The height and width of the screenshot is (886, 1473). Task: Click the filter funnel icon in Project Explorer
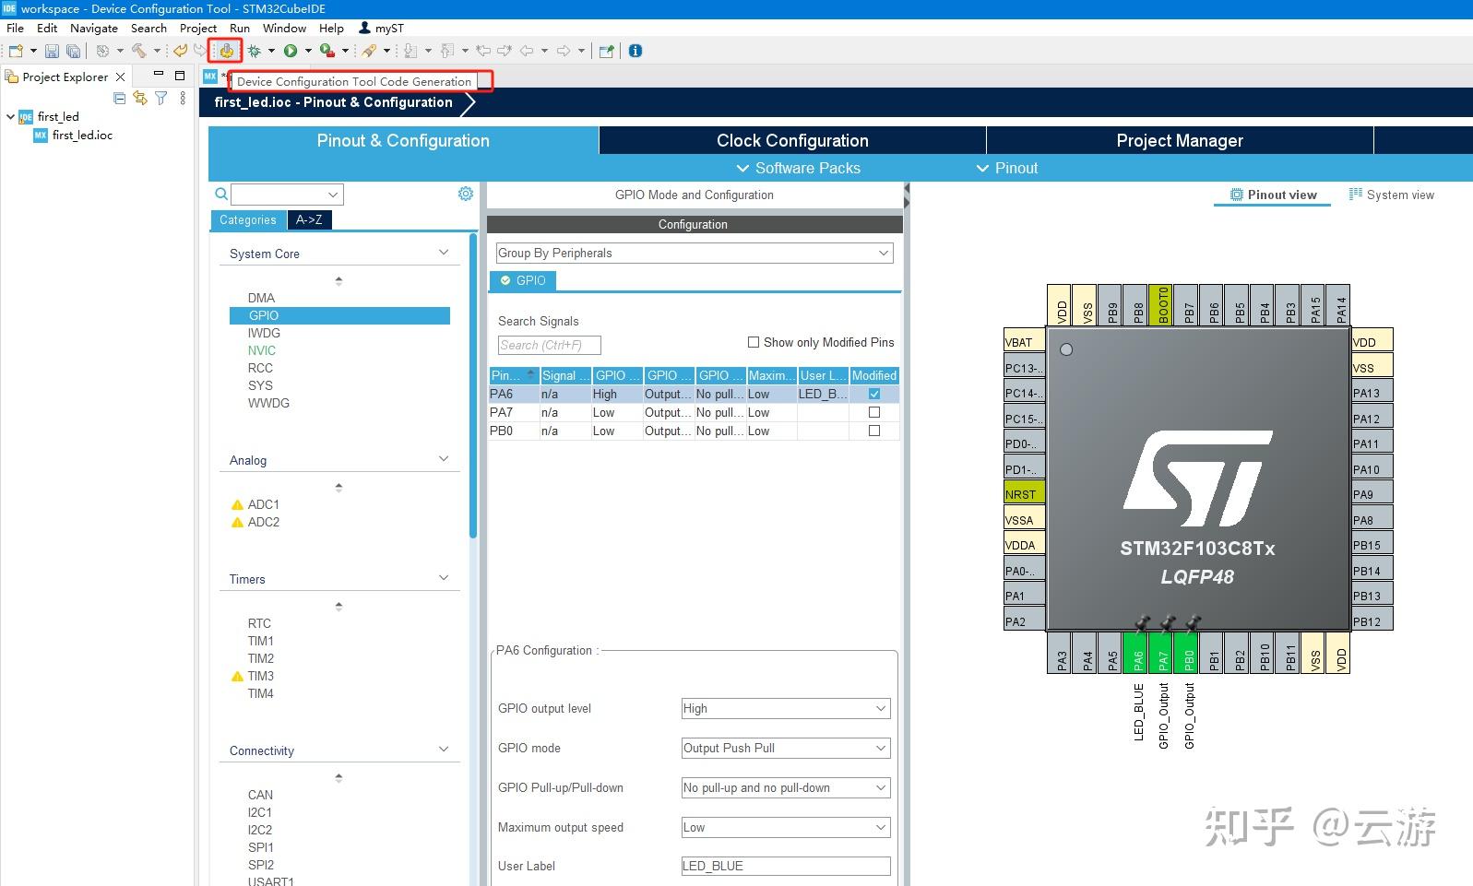coord(161,98)
